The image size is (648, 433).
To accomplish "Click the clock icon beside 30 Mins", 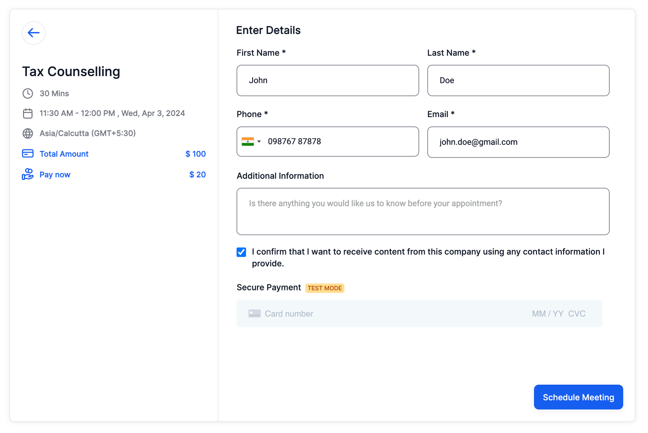I will click(x=28, y=94).
